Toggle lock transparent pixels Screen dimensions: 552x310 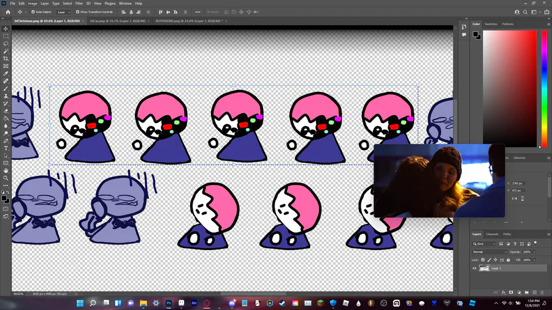[x=483, y=260]
